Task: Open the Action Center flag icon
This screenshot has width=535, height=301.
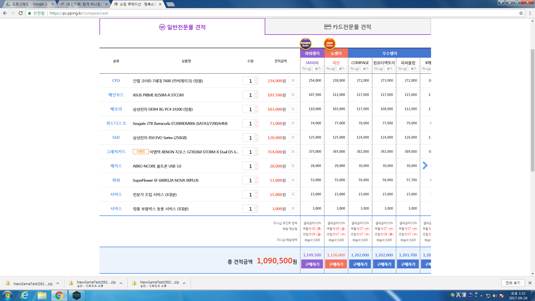Action: 502,296
